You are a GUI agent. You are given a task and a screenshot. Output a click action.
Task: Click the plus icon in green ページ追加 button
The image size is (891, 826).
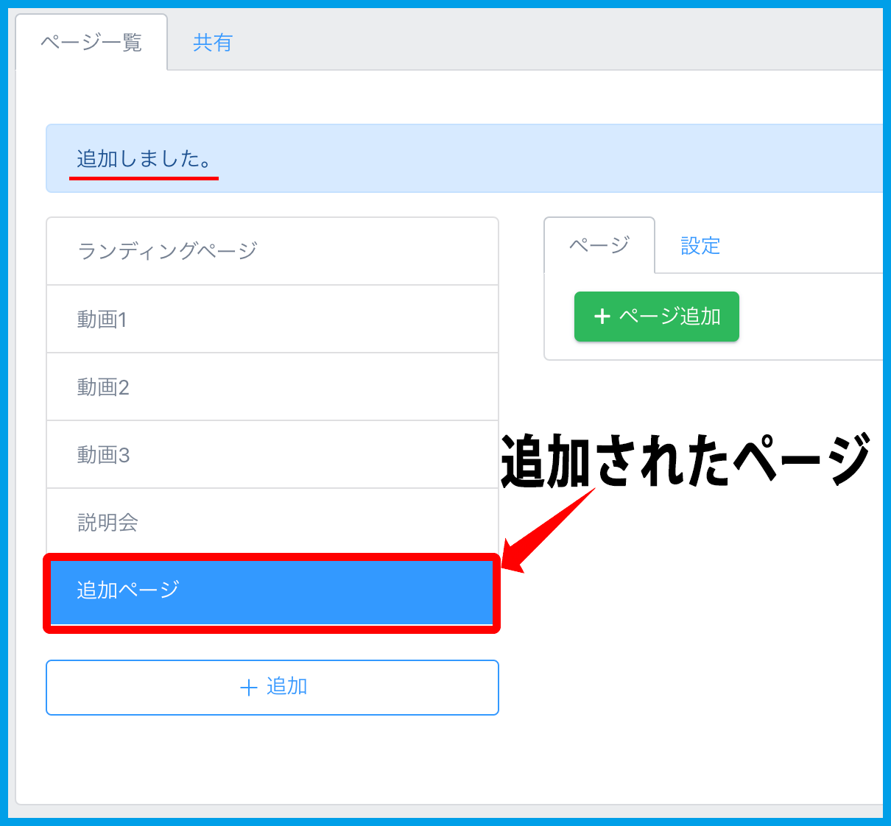602,317
